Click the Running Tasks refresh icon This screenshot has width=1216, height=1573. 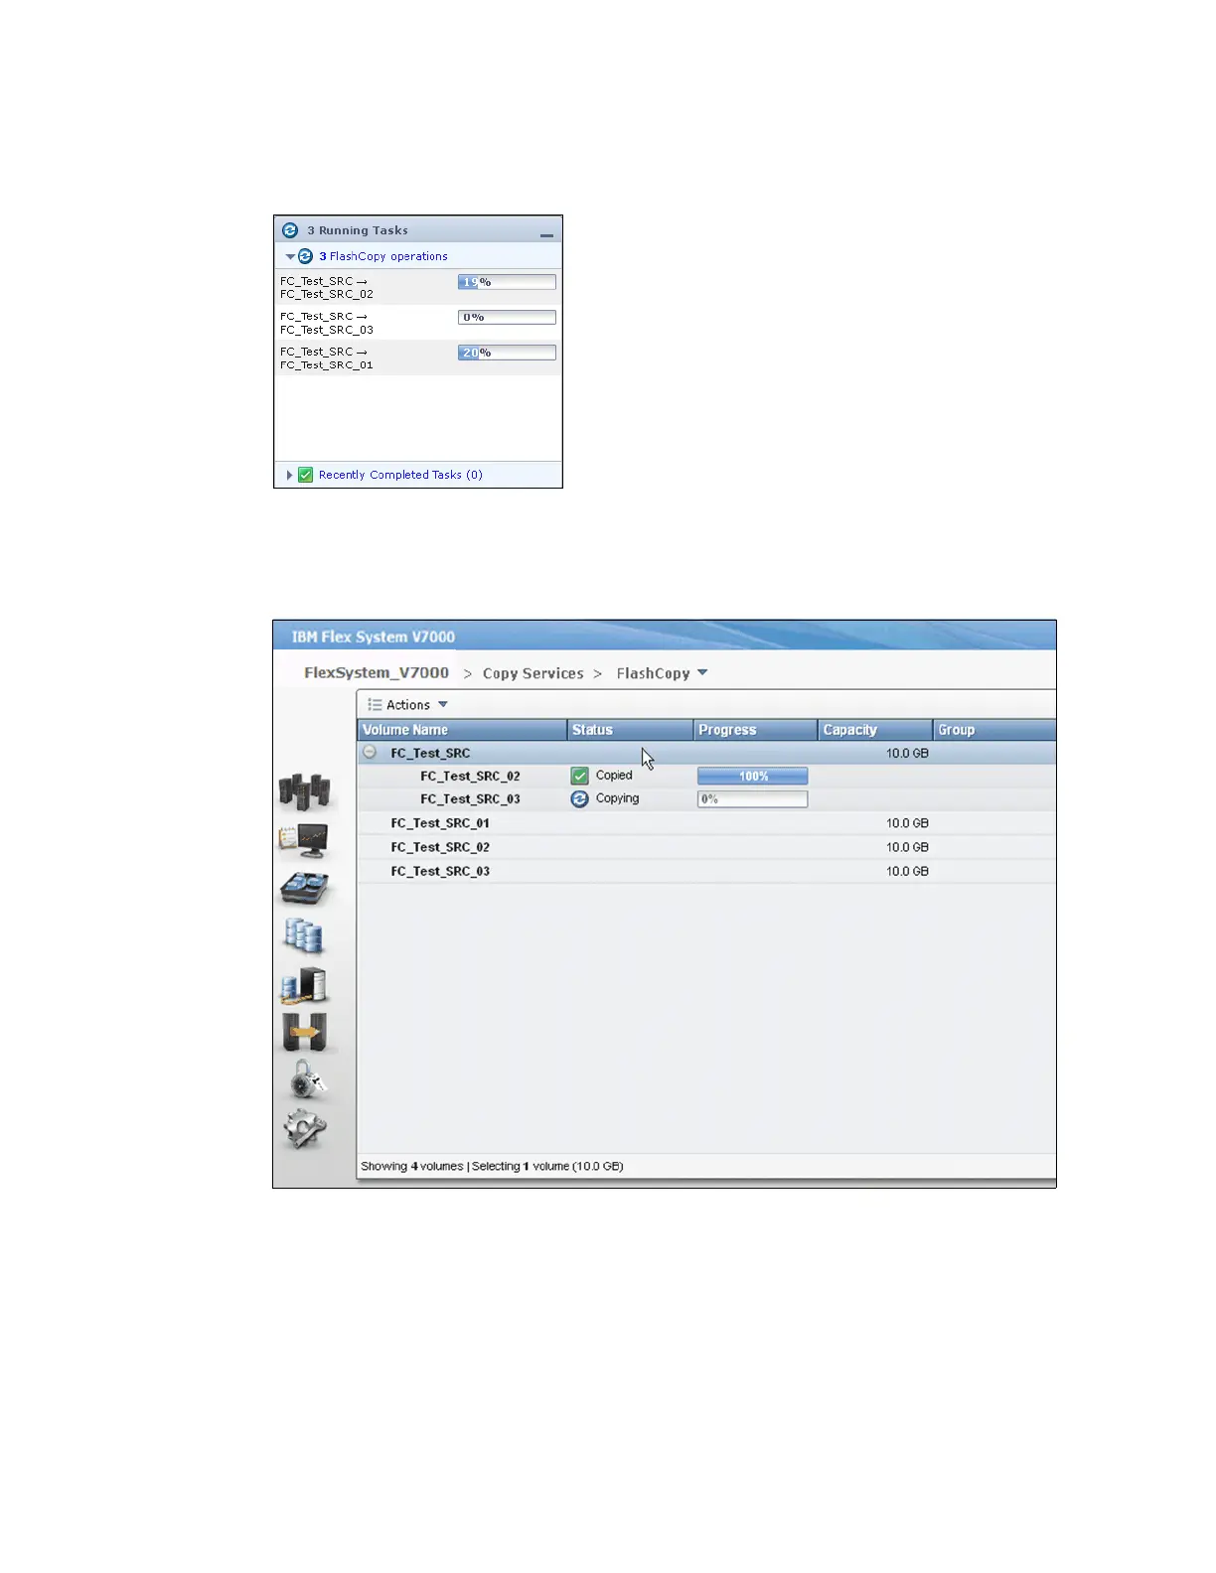tap(290, 229)
